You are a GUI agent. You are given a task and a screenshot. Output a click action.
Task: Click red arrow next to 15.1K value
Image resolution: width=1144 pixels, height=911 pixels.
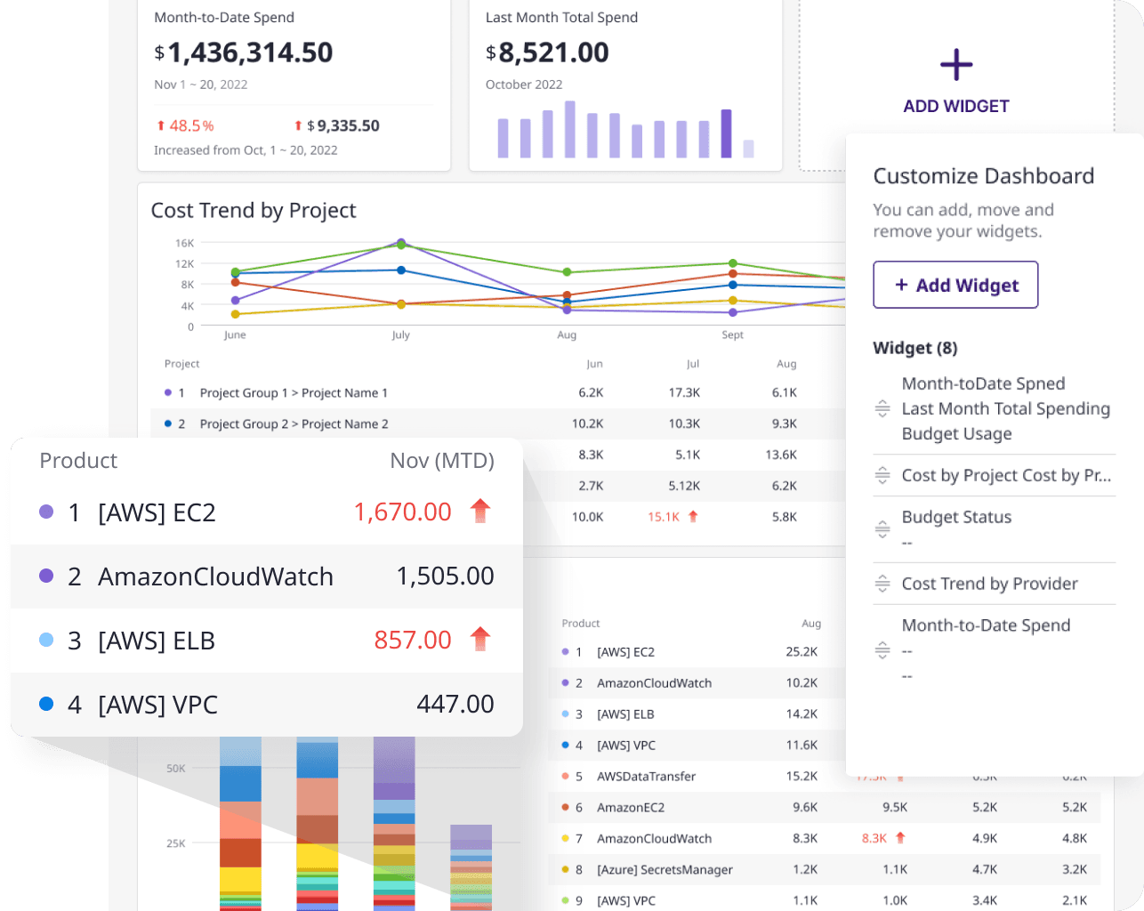click(x=693, y=517)
